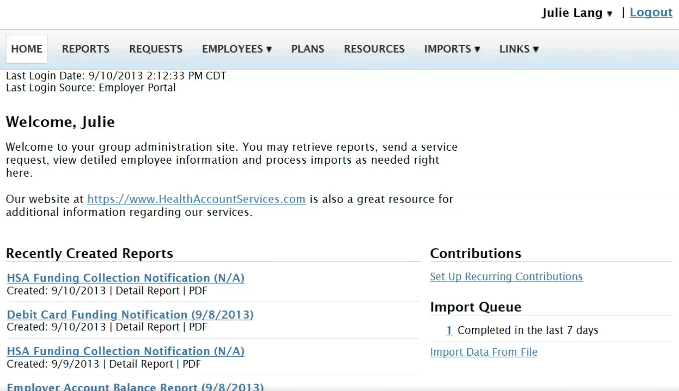Return to the HOME tab

[x=26, y=49]
